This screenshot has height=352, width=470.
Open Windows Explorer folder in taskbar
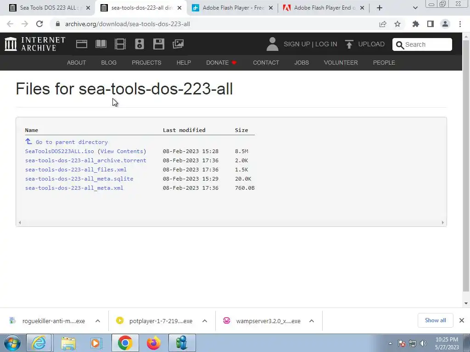[x=68, y=343]
